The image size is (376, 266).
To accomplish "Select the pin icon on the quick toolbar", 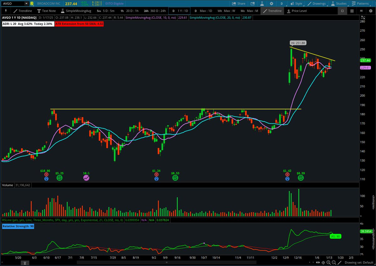I will pos(6,11).
